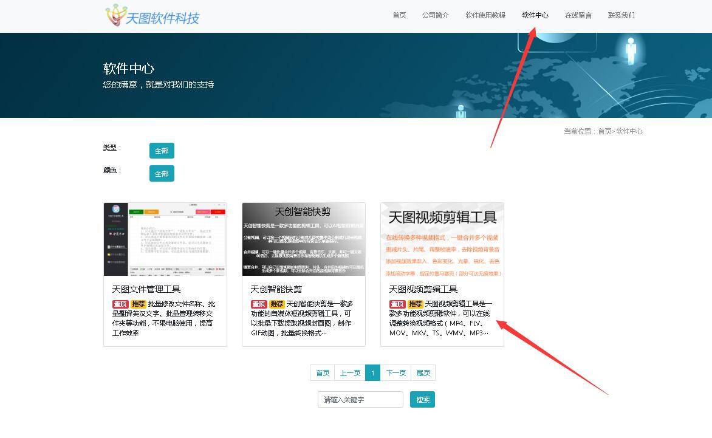Focus the 请输入关键字 search field
Screen dimensions: 712x438
pos(360,399)
